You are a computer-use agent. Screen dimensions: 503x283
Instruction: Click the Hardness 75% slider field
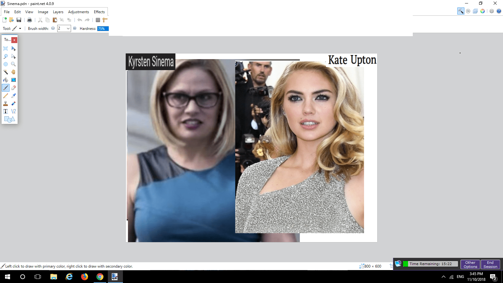click(x=103, y=29)
